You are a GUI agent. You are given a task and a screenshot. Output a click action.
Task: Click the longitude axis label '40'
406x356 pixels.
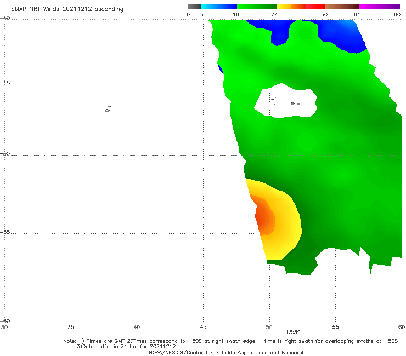(x=137, y=327)
